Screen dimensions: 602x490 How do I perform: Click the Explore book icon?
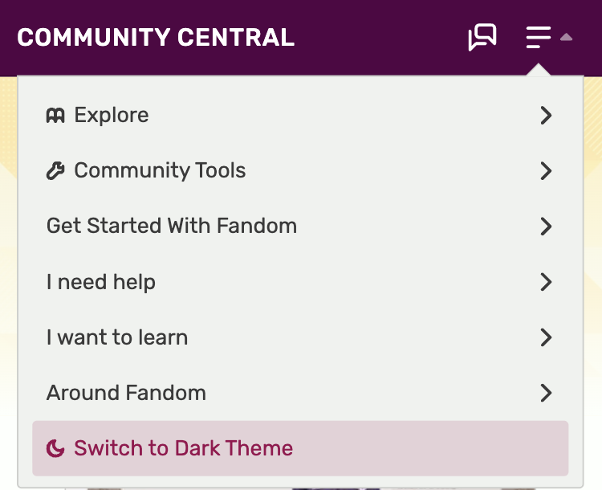click(55, 115)
